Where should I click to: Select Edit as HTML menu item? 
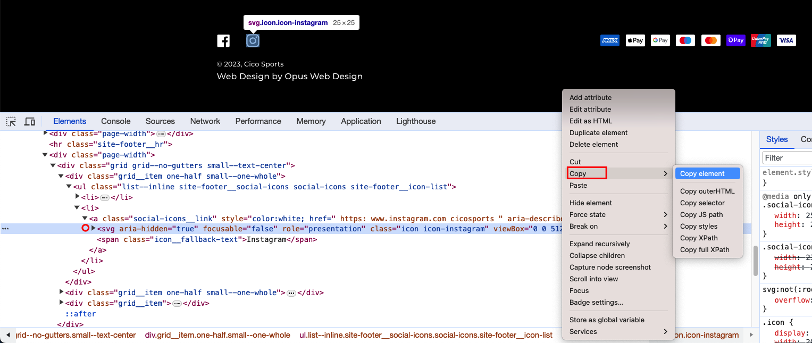pyautogui.click(x=618, y=121)
